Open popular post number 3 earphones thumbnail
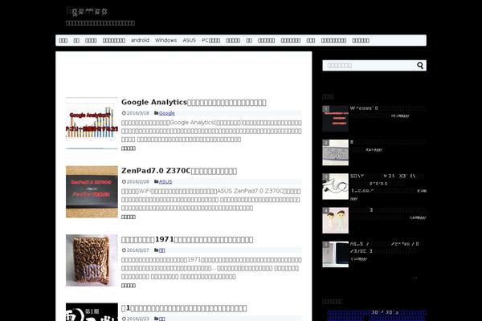Screen dimensions: 482x321 click(x=335, y=186)
